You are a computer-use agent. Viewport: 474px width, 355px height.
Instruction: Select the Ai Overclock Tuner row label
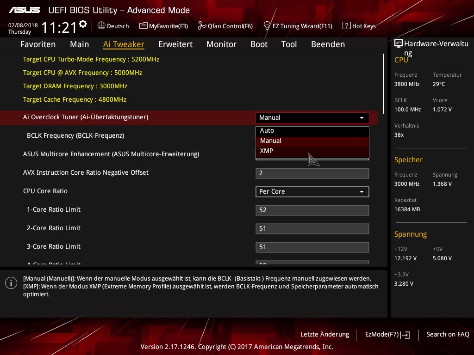point(86,117)
